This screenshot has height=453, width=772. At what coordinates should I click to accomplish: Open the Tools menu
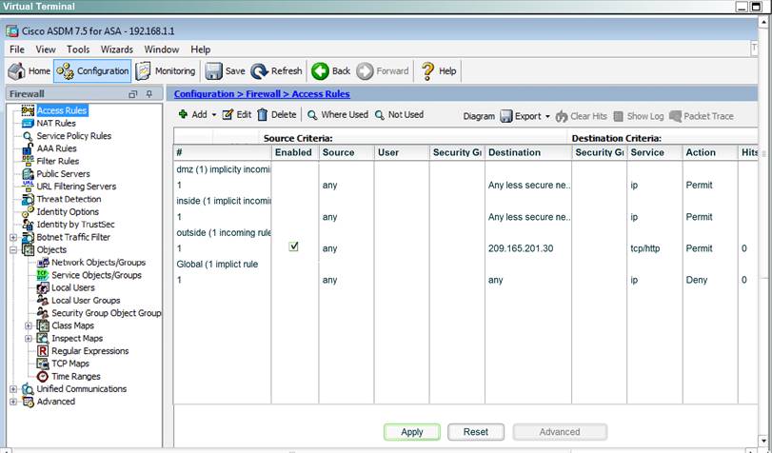tap(78, 49)
